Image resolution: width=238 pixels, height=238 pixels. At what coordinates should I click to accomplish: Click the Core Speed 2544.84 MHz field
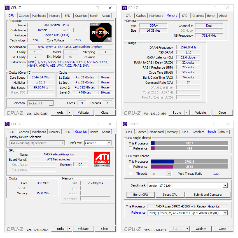tap(41, 77)
